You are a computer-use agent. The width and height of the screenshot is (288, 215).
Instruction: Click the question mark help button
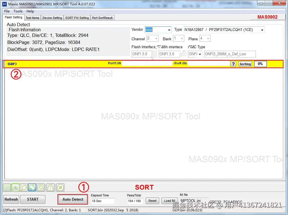[x=233, y=64]
